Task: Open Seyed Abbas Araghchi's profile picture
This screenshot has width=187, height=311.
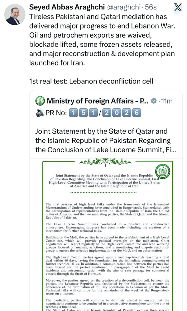Action: pos(15,14)
